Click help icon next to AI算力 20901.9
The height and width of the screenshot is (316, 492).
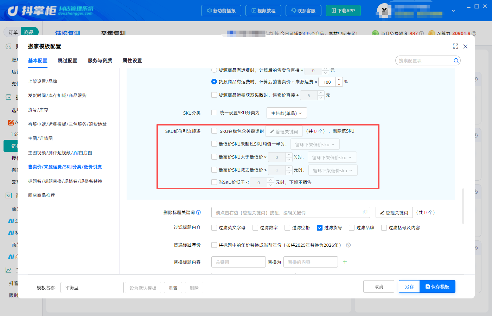tap(474, 33)
